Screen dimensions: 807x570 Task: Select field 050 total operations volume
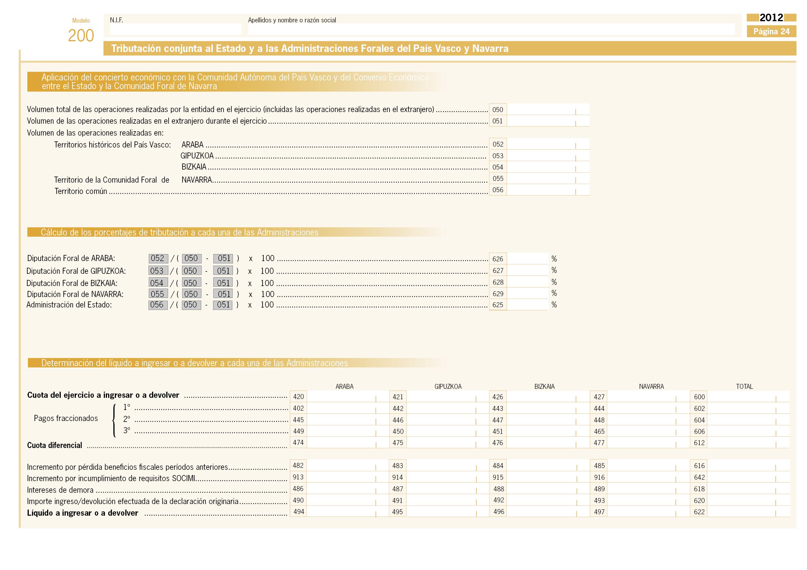coord(548,109)
